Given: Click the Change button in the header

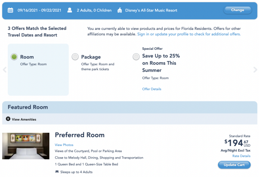Looking at the screenshot, I should (238, 10).
